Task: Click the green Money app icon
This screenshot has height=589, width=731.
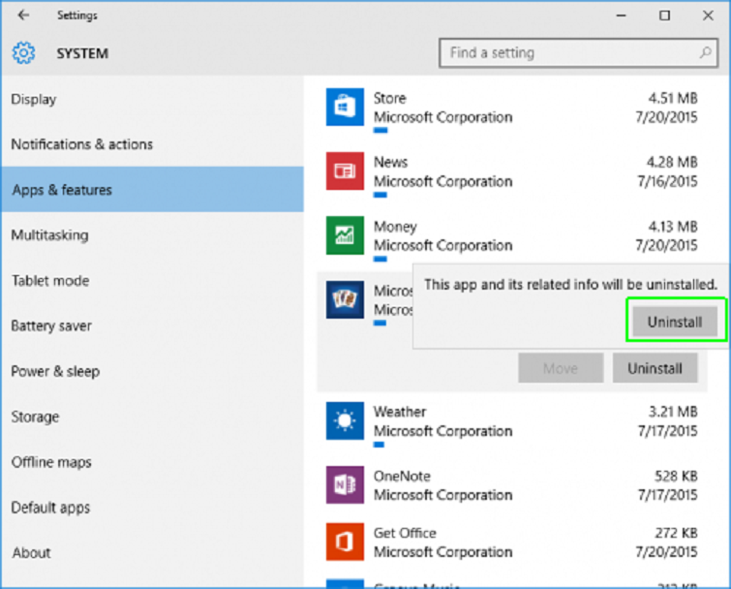Action: pos(345,235)
